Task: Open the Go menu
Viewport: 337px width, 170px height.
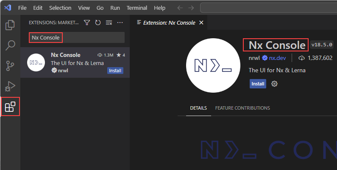Action: pos(100,8)
